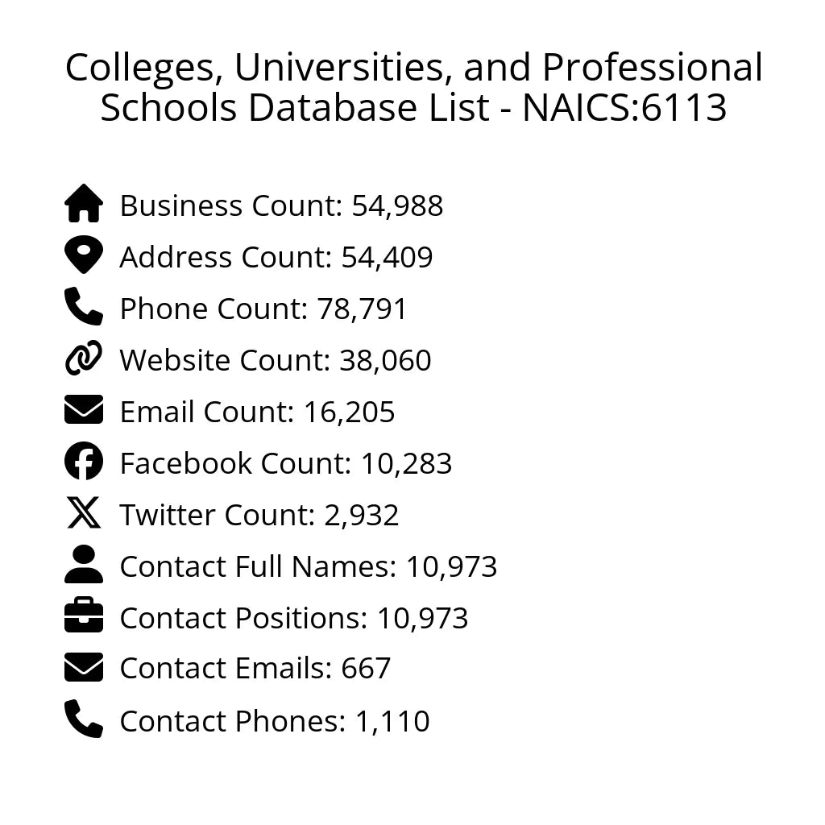
Task: Click the house icon beside Business Count
Action: tap(84, 204)
